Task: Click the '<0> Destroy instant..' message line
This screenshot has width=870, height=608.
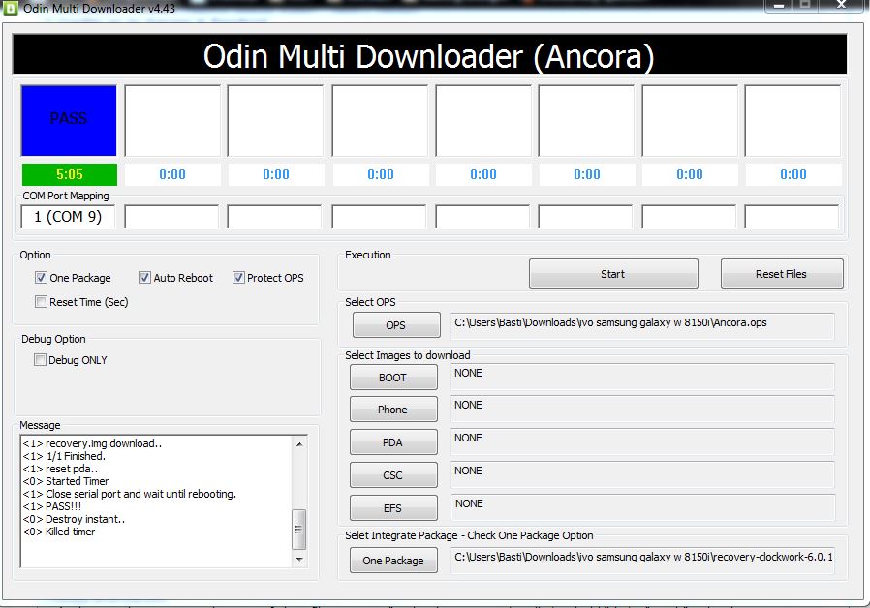Action: point(74,519)
